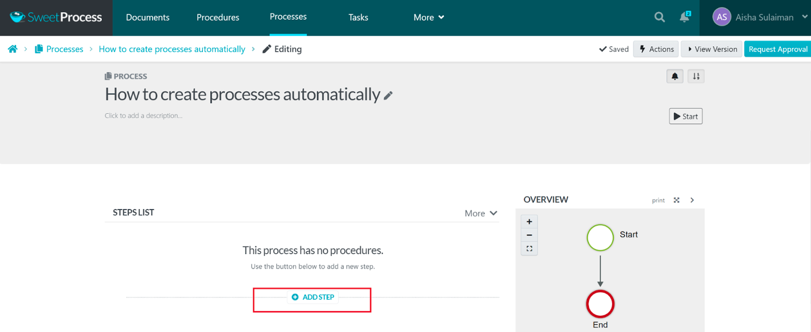Click the search magnifier icon
Screen dimensions: 811x332
coord(659,17)
